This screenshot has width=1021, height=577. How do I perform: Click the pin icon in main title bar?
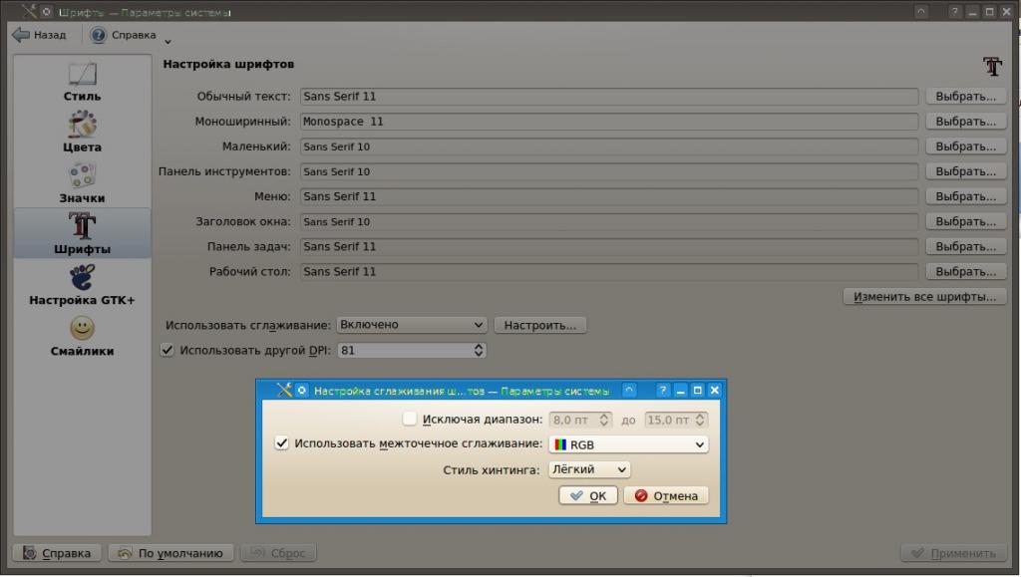pyautogui.click(x=46, y=11)
